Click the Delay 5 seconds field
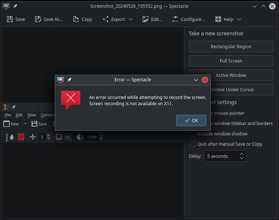279x220 pixels. (x=225, y=156)
